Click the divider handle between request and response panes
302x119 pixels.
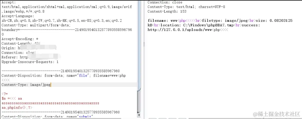point(144,44)
